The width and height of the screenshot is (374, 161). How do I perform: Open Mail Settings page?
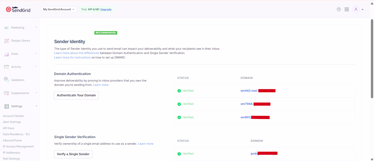[12, 159]
